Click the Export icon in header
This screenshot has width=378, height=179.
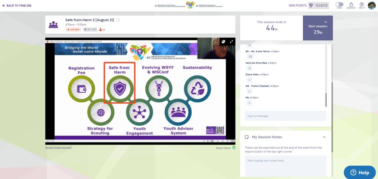click(x=351, y=5)
